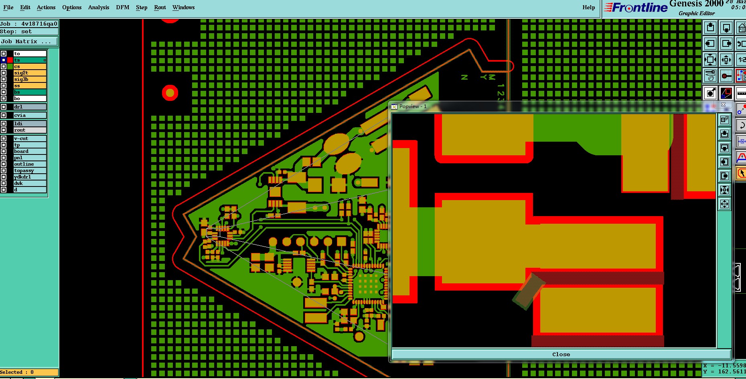Click the Job Matrix ... button
746x379 pixels.
click(x=29, y=41)
